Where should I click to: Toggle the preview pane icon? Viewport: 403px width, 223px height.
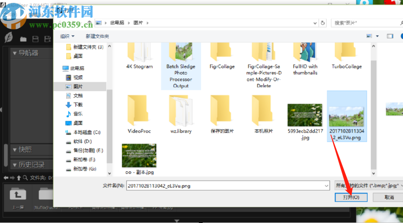[390, 36]
